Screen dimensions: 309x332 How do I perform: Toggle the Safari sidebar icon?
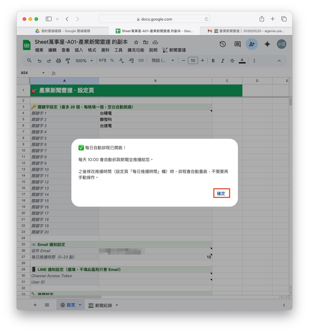click(49, 19)
